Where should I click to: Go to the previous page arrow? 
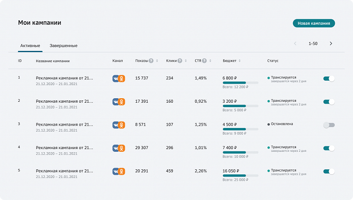click(295, 44)
